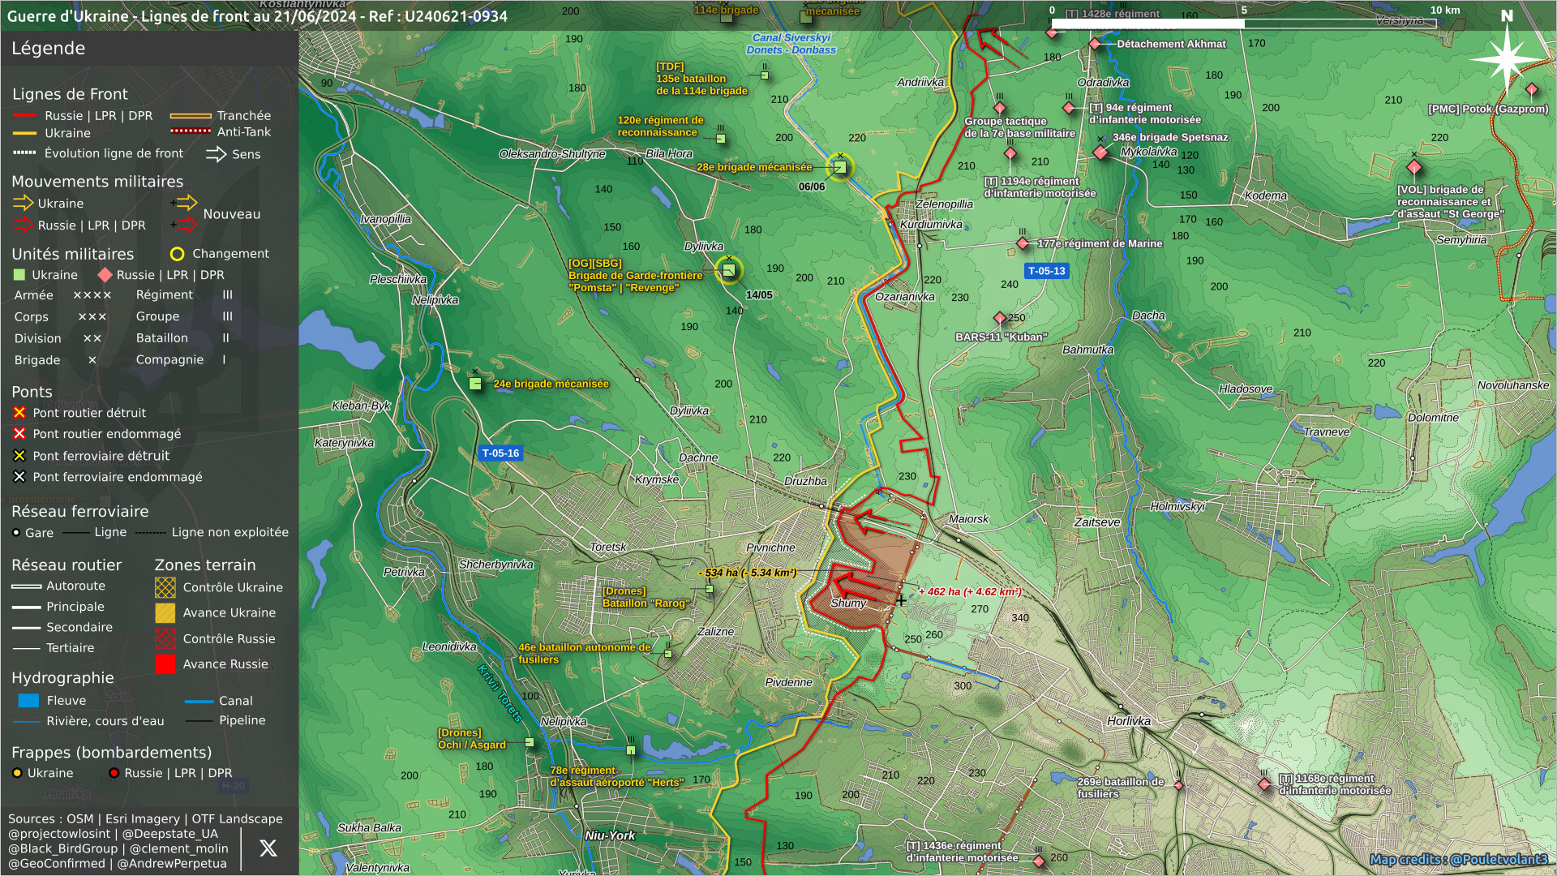Click the BARS-11 Kuban unit diamond
The image size is (1557, 876).
tap(999, 319)
